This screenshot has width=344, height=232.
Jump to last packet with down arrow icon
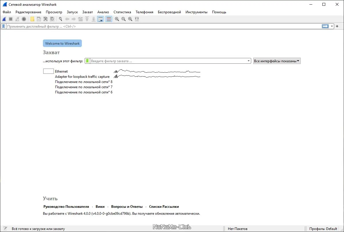[94, 19]
